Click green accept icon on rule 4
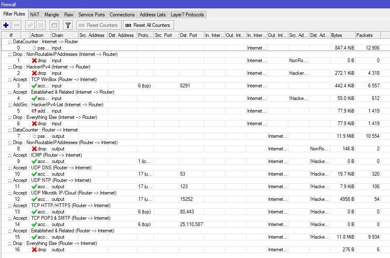Screen dimensions: 390x258 tap(34, 98)
